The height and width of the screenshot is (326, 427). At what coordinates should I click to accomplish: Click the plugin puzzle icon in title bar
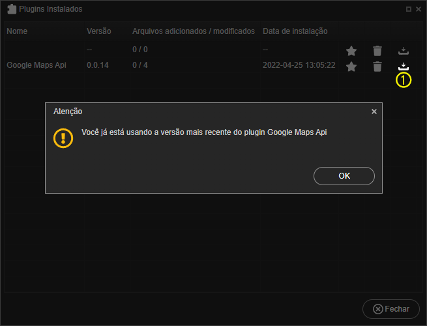(x=12, y=9)
